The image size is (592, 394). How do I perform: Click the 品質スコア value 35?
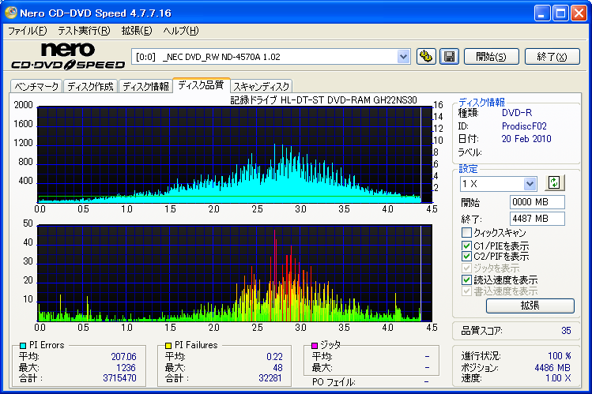coord(566,331)
